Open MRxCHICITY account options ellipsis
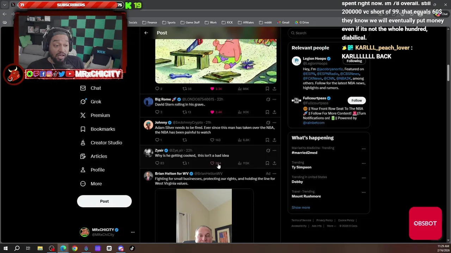This screenshot has width=451, height=253. click(x=132, y=232)
